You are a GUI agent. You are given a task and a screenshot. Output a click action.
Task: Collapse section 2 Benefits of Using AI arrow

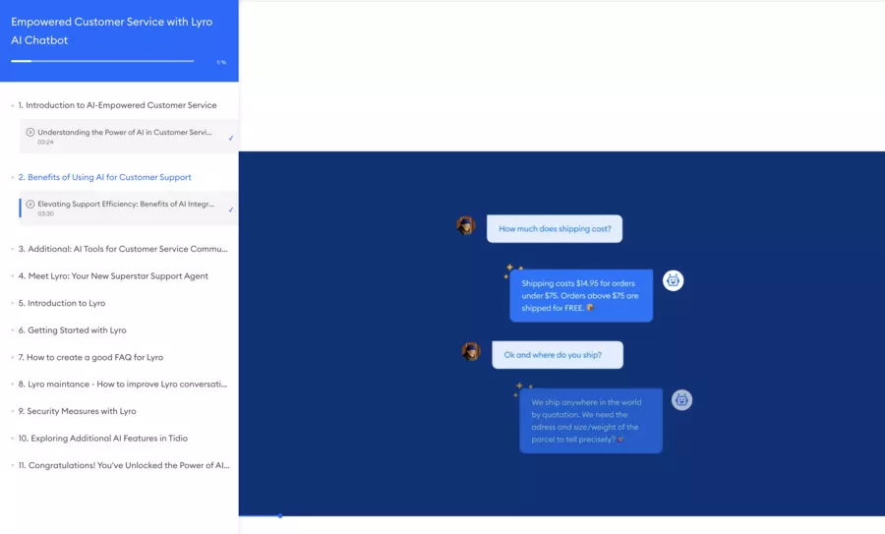point(13,177)
